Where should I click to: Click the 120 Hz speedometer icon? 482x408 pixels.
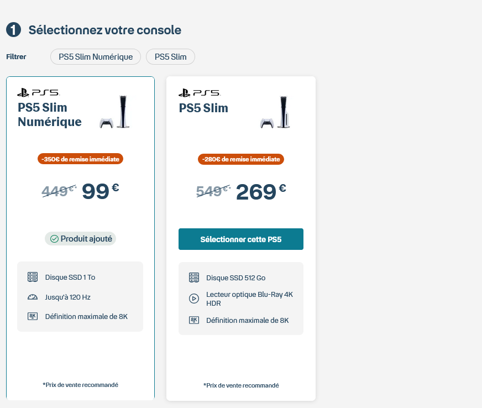pos(33,297)
